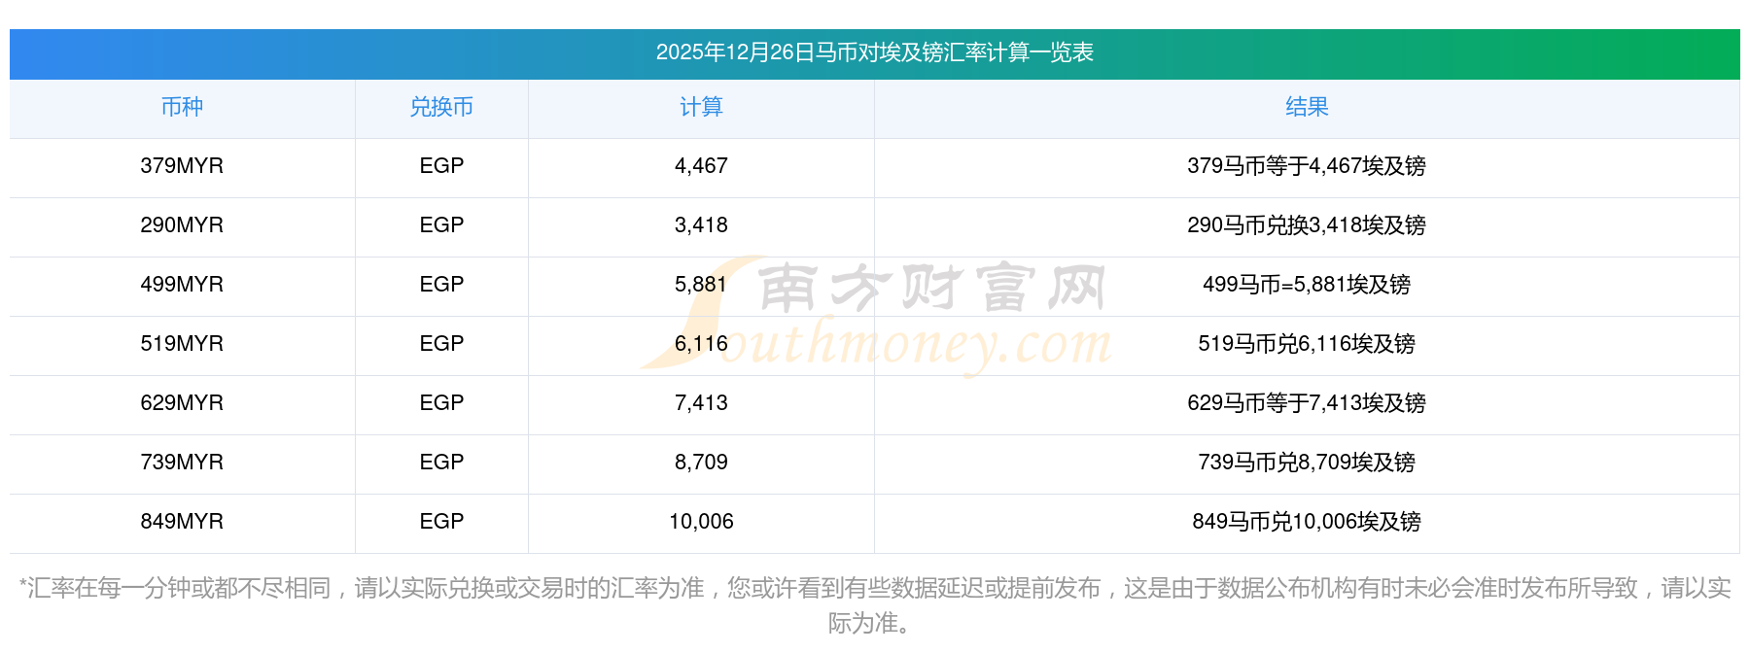
Task: Click the calculated value 4,467
Action: click(x=701, y=166)
